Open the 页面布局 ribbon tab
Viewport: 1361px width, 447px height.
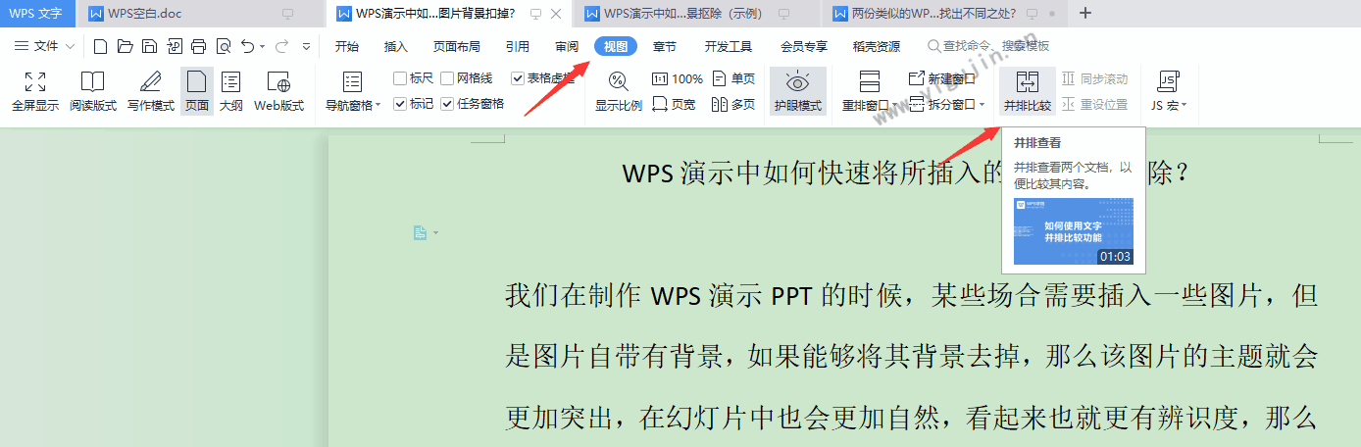pyautogui.click(x=457, y=46)
